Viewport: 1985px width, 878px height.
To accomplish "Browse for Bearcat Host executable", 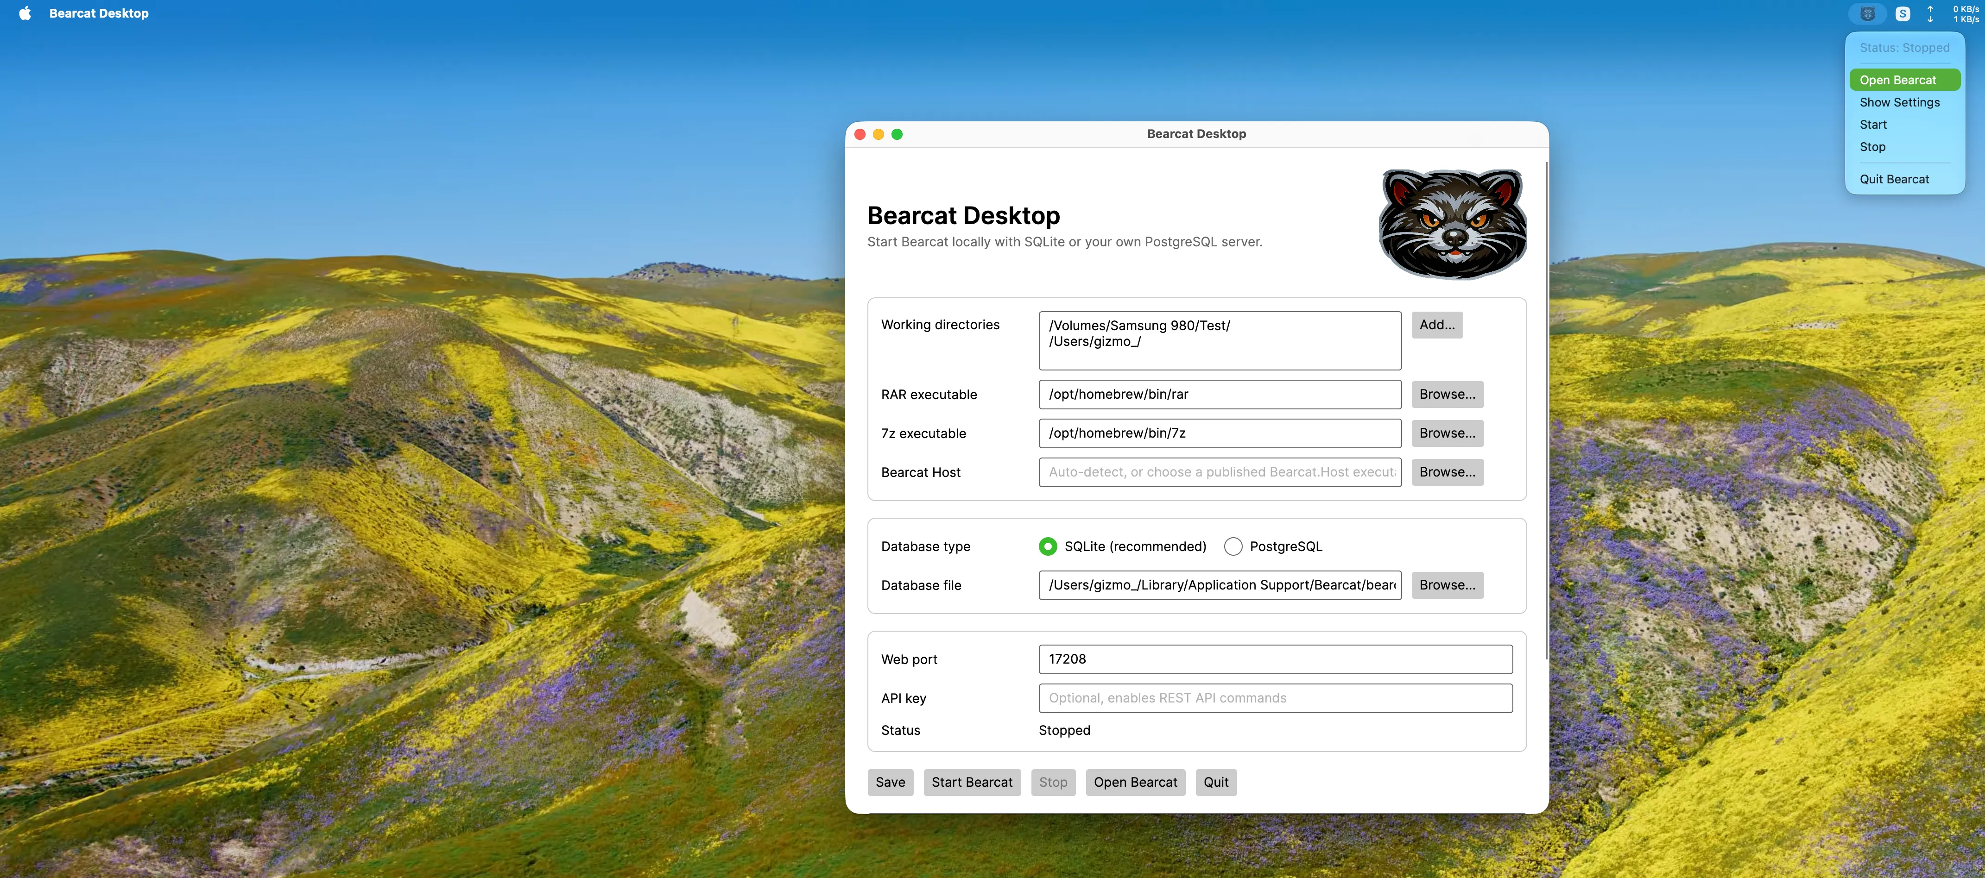I will pyautogui.click(x=1447, y=472).
